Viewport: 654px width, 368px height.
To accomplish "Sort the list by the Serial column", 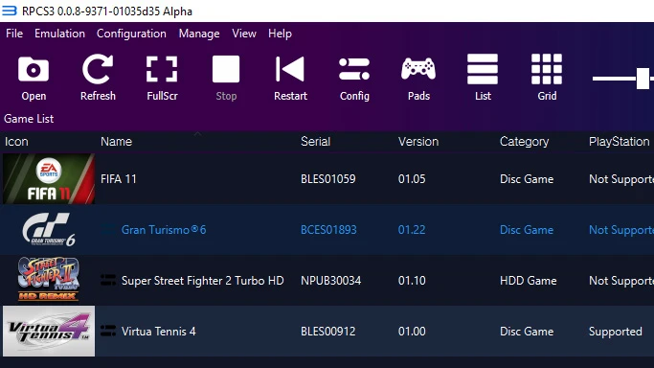I will 315,142.
